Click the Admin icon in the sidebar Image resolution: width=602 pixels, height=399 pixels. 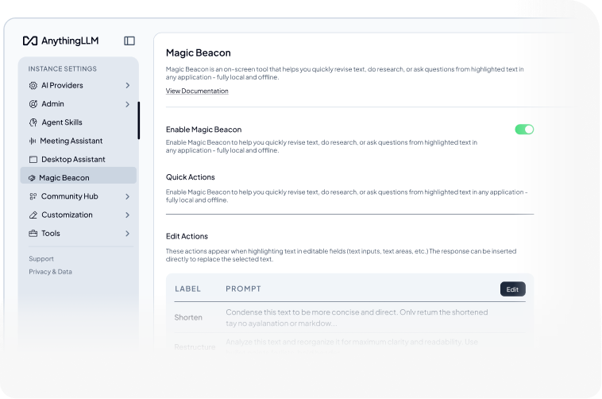(x=33, y=104)
